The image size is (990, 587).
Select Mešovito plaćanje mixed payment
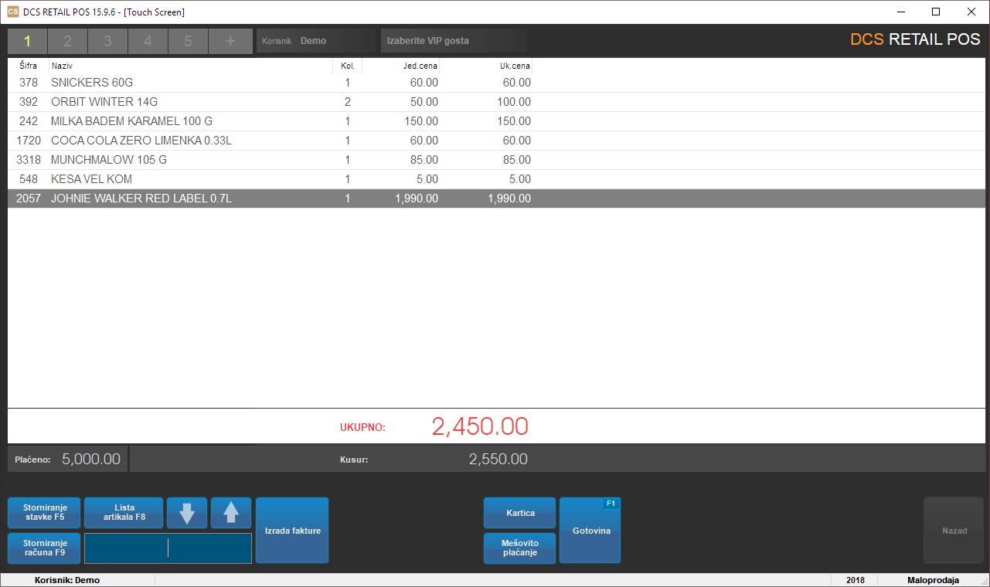520,548
